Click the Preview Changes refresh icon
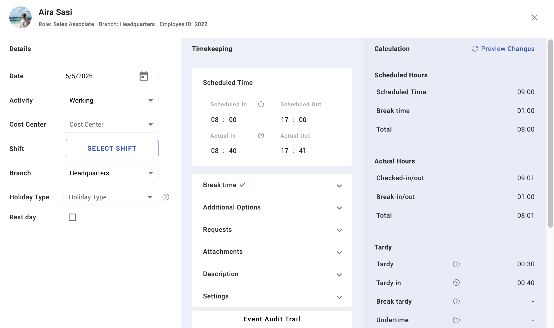 [475, 49]
